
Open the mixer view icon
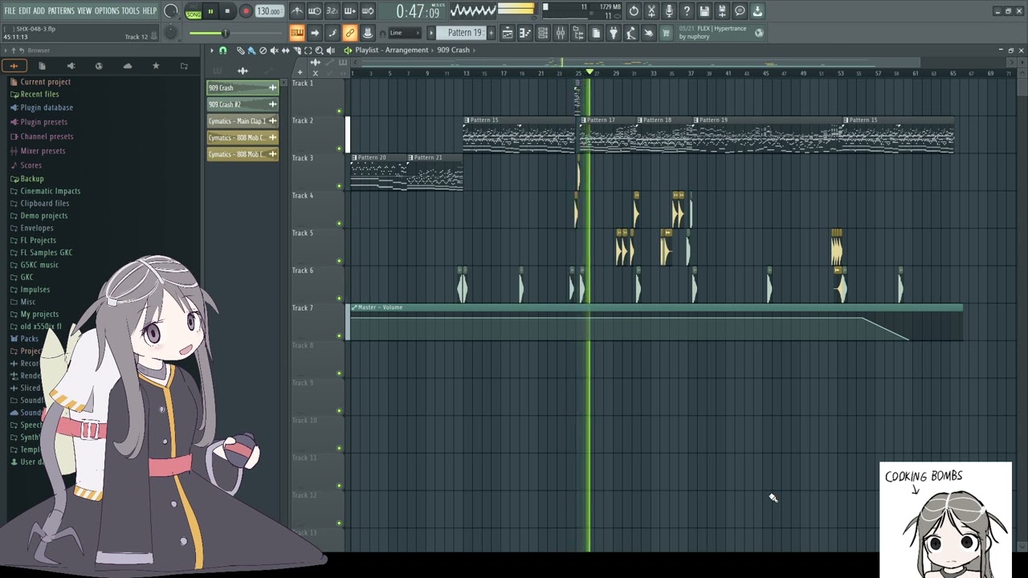tap(561, 33)
